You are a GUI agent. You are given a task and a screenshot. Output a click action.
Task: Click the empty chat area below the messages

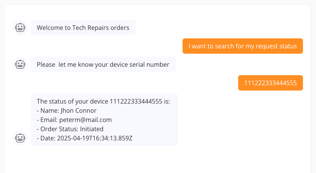click(x=157, y=159)
